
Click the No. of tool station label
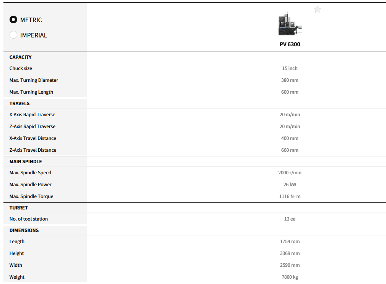click(29, 219)
